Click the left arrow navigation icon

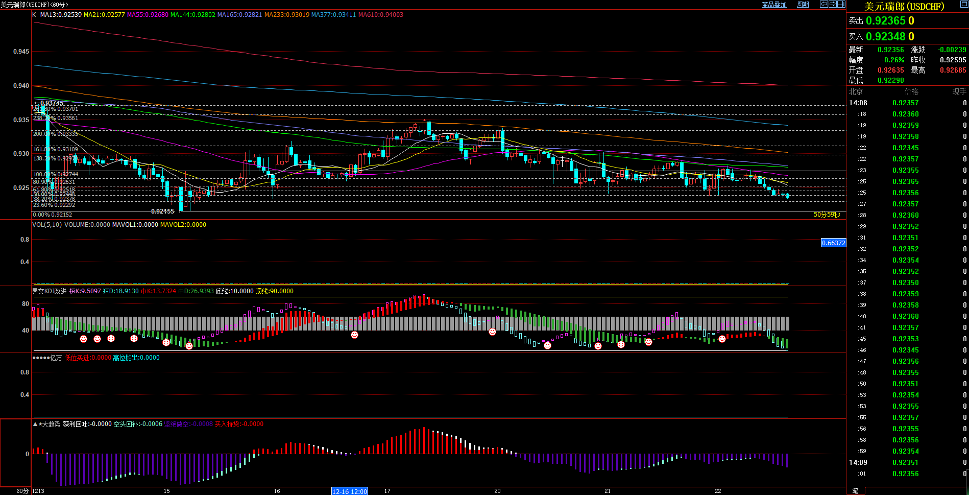click(824, 4)
